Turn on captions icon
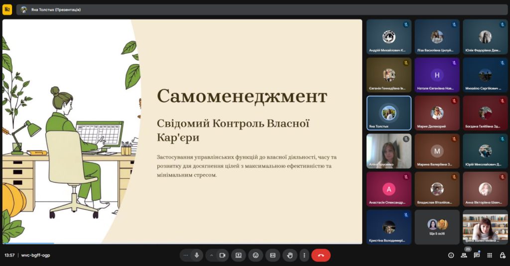The image size is (510, 266). click(x=272, y=255)
